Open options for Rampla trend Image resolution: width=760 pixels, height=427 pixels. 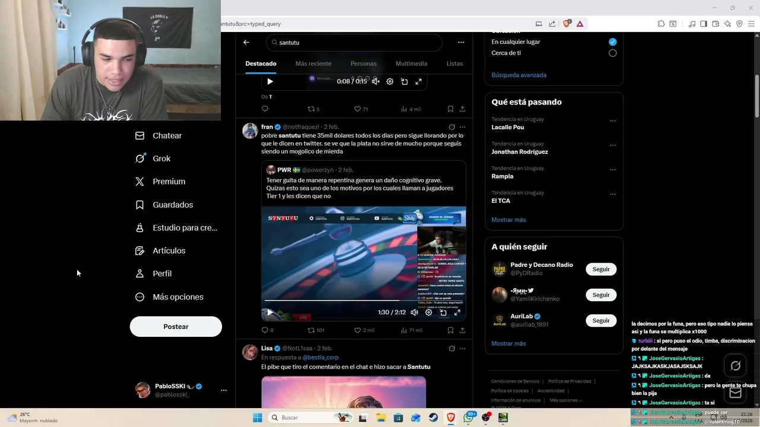(x=613, y=170)
